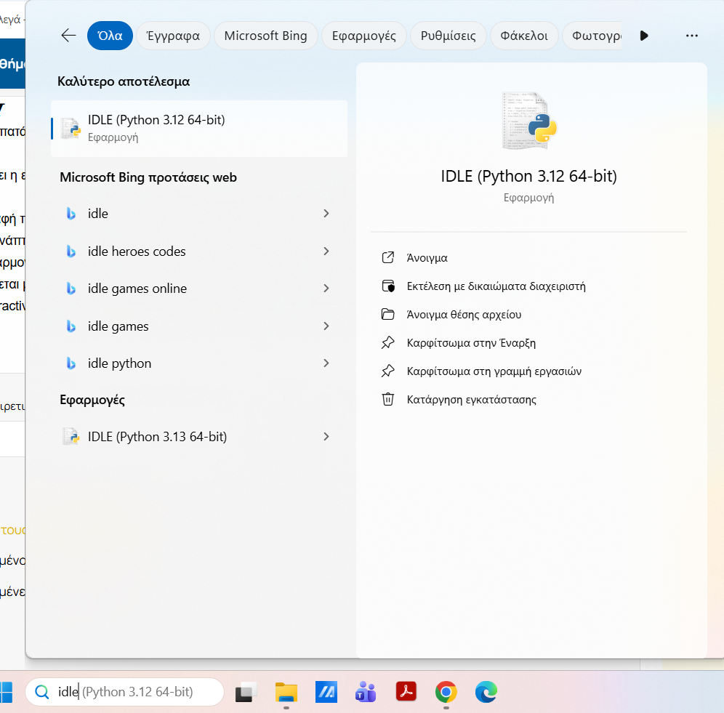Click the Task View taskbar icon
The height and width of the screenshot is (713, 724).
tap(247, 692)
